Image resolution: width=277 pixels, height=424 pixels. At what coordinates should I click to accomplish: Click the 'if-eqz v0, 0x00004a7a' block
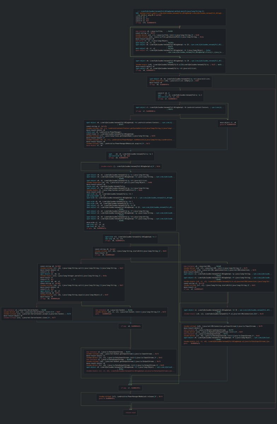tap(130, 326)
